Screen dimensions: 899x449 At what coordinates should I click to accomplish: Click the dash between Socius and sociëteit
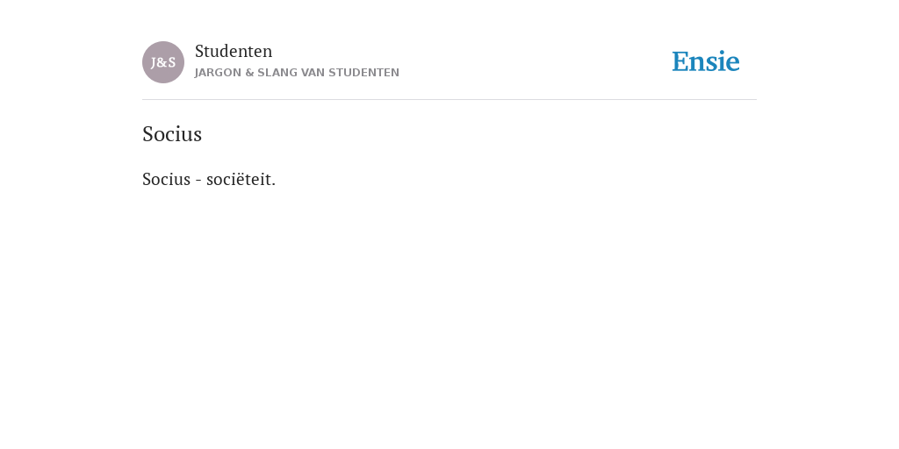coord(198,181)
